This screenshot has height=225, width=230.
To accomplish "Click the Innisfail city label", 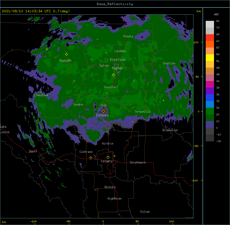I will [x=111, y=87].
